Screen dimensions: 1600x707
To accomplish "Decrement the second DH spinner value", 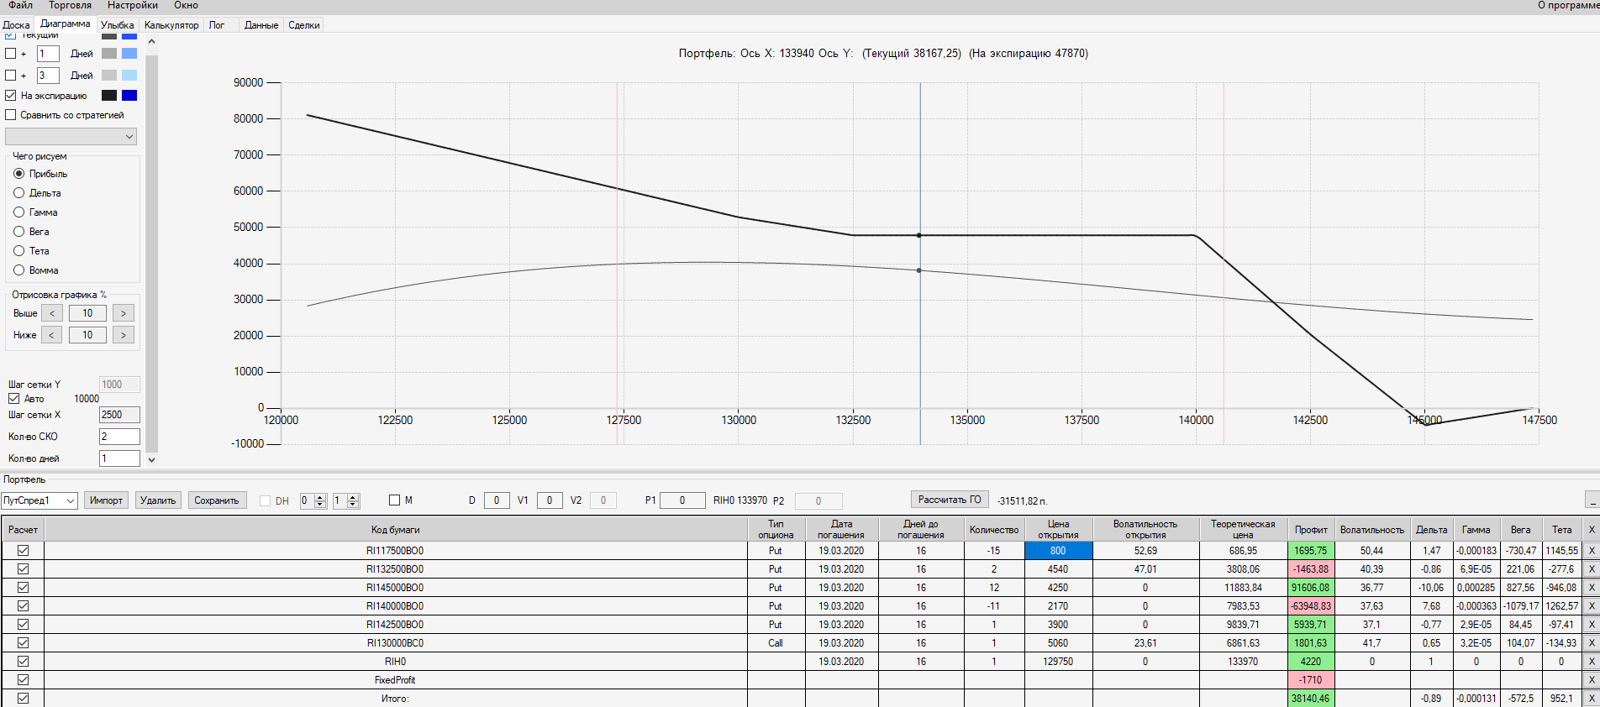I will [354, 505].
